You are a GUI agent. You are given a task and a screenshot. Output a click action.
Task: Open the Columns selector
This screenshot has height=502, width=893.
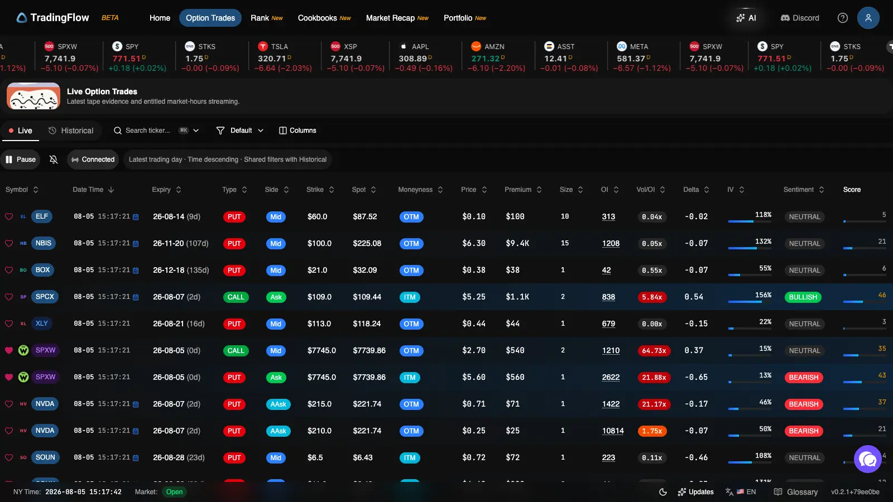(297, 131)
